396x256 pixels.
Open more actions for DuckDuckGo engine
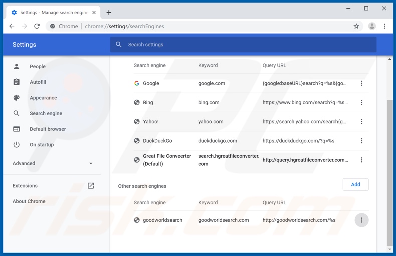click(x=361, y=141)
